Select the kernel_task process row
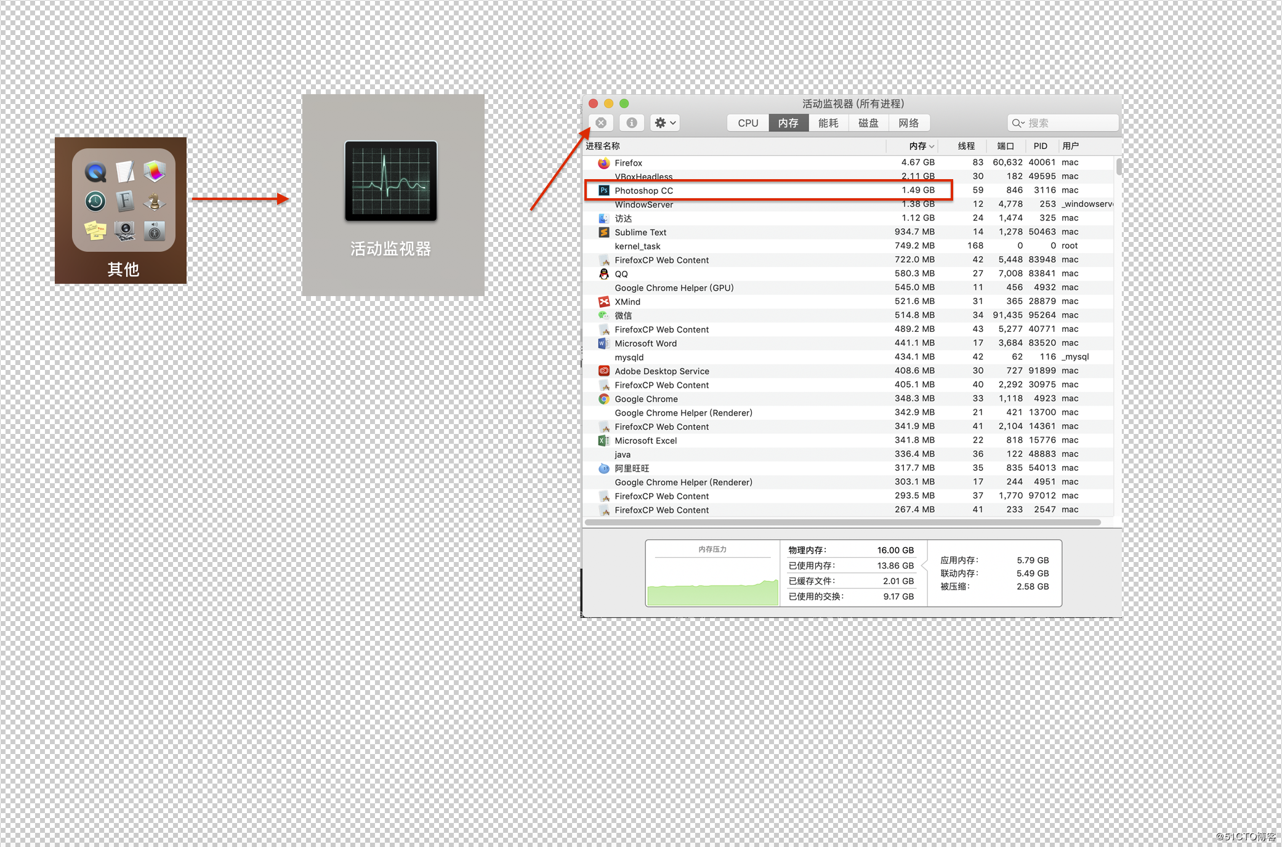The image size is (1282, 847). [849, 246]
